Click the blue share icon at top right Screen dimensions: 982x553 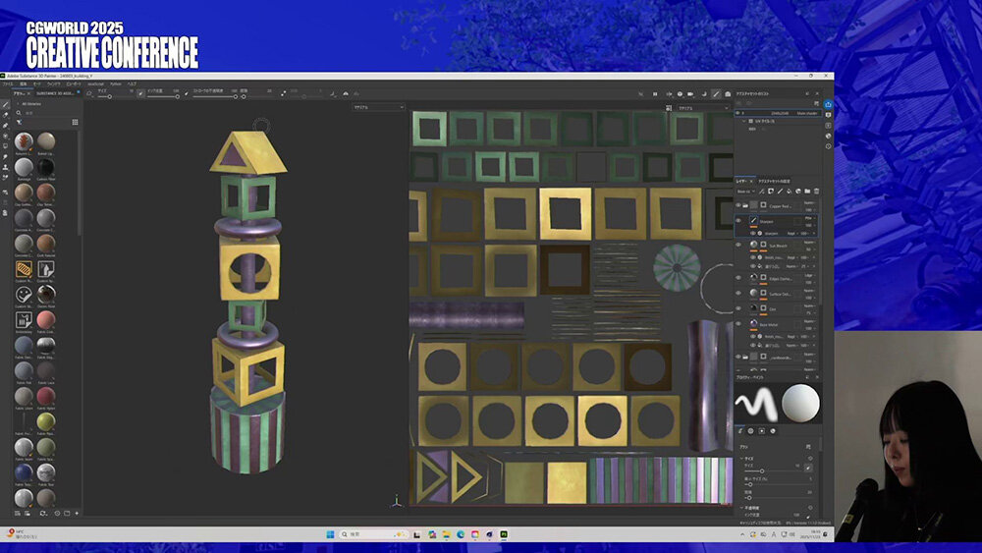tap(828, 104)
